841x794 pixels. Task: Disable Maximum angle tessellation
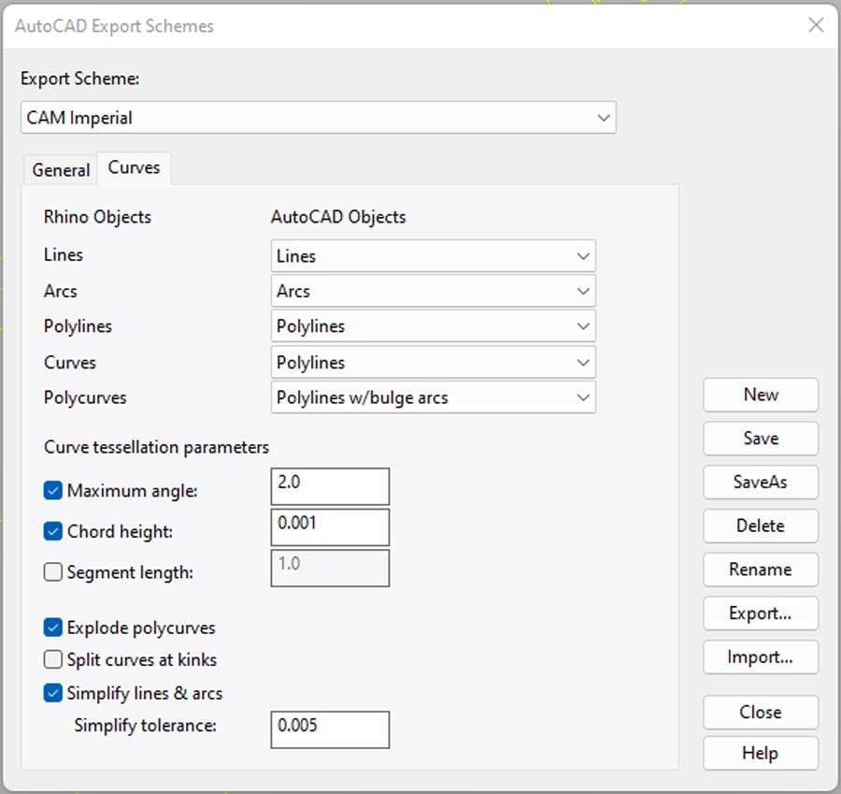(51, 490)
